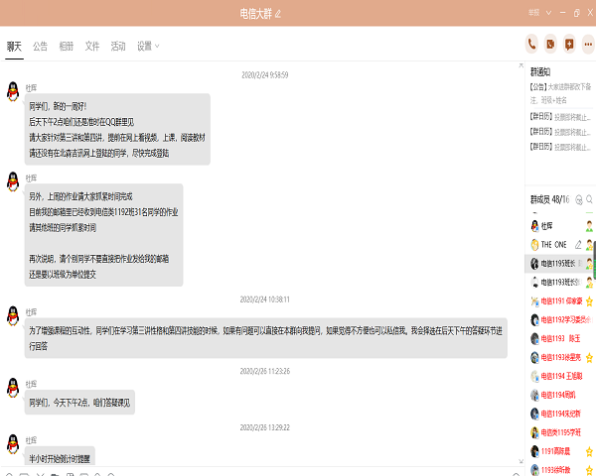
Task: Edit the group name 电信大群 with pencil icon
Action: tap(278, 15)
